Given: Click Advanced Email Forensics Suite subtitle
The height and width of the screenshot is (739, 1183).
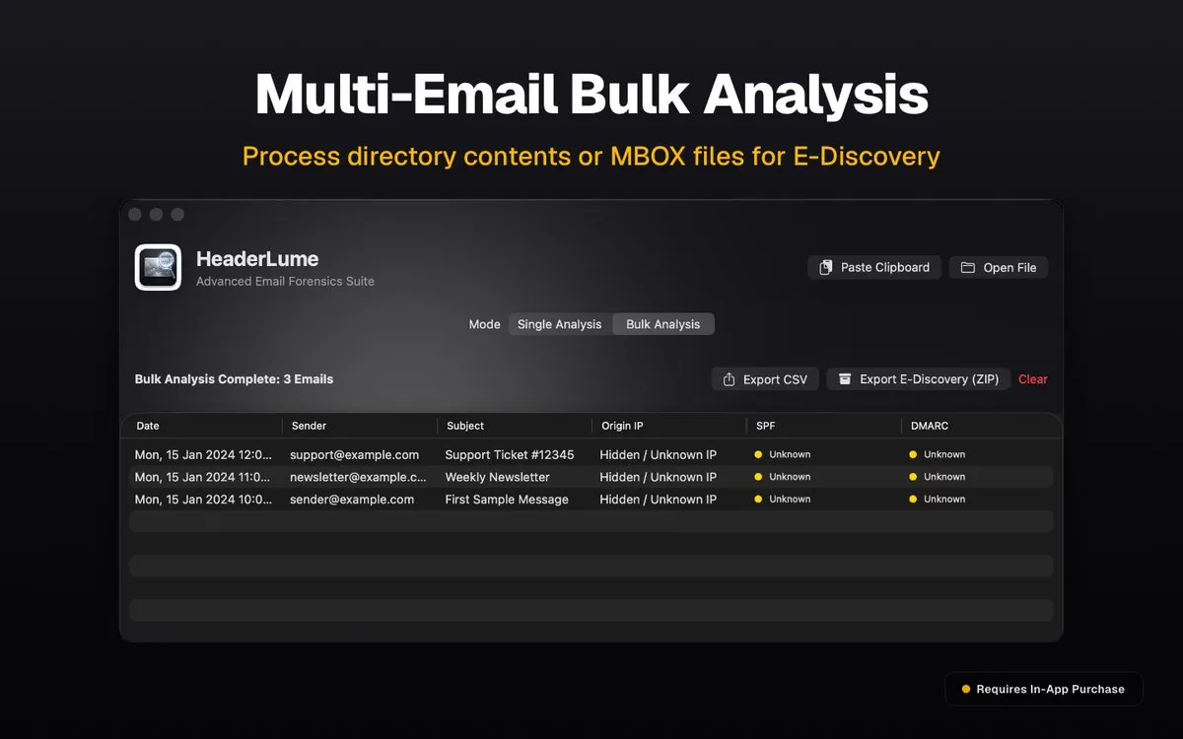Looking at the screenshot, I should [x=285, y=281].
